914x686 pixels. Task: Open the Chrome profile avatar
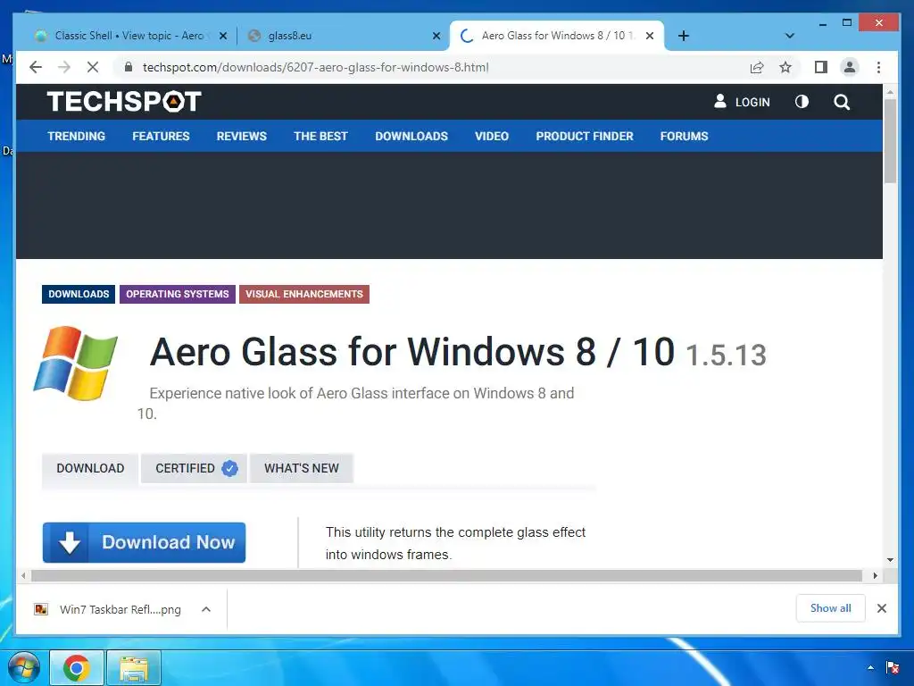coord(850,67)
